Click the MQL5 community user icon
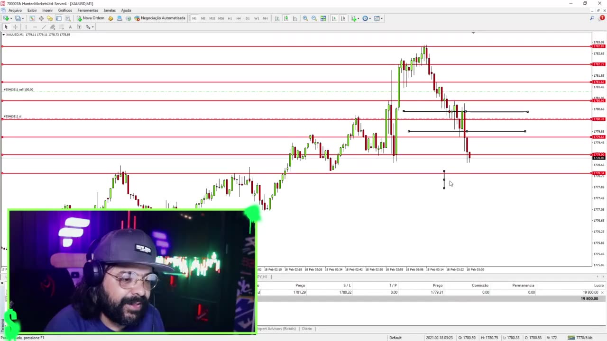 click(x=120, y=18)
